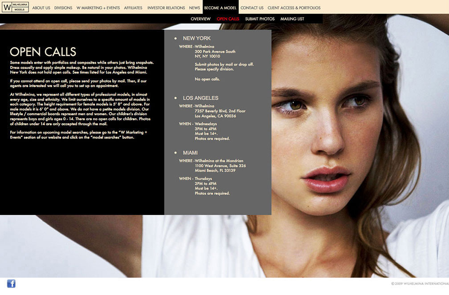Click the Wilhelmina Models logo
This screenshot has height=295, width=449.
tap(16, 7)
